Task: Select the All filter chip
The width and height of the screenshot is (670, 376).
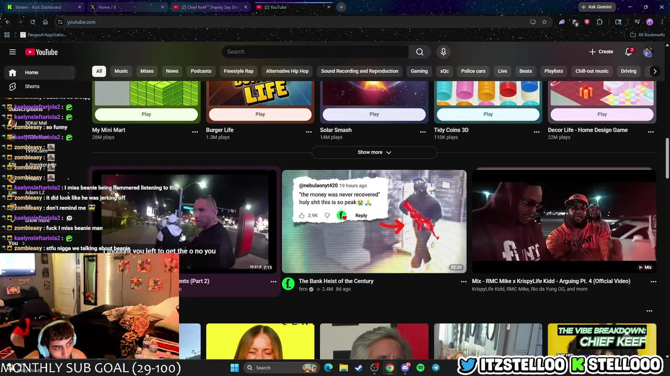Action: pos(99,71)
